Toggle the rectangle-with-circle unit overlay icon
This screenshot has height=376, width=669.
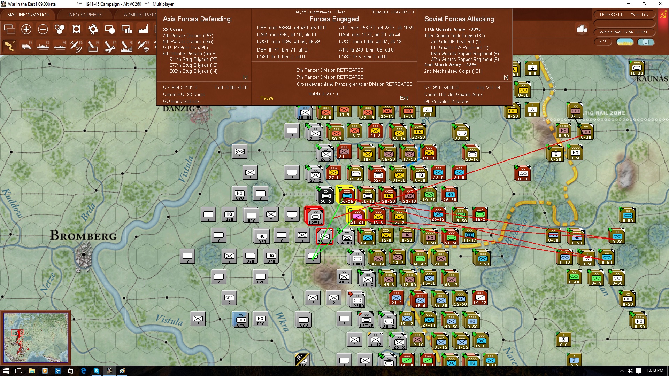(110, 29)
